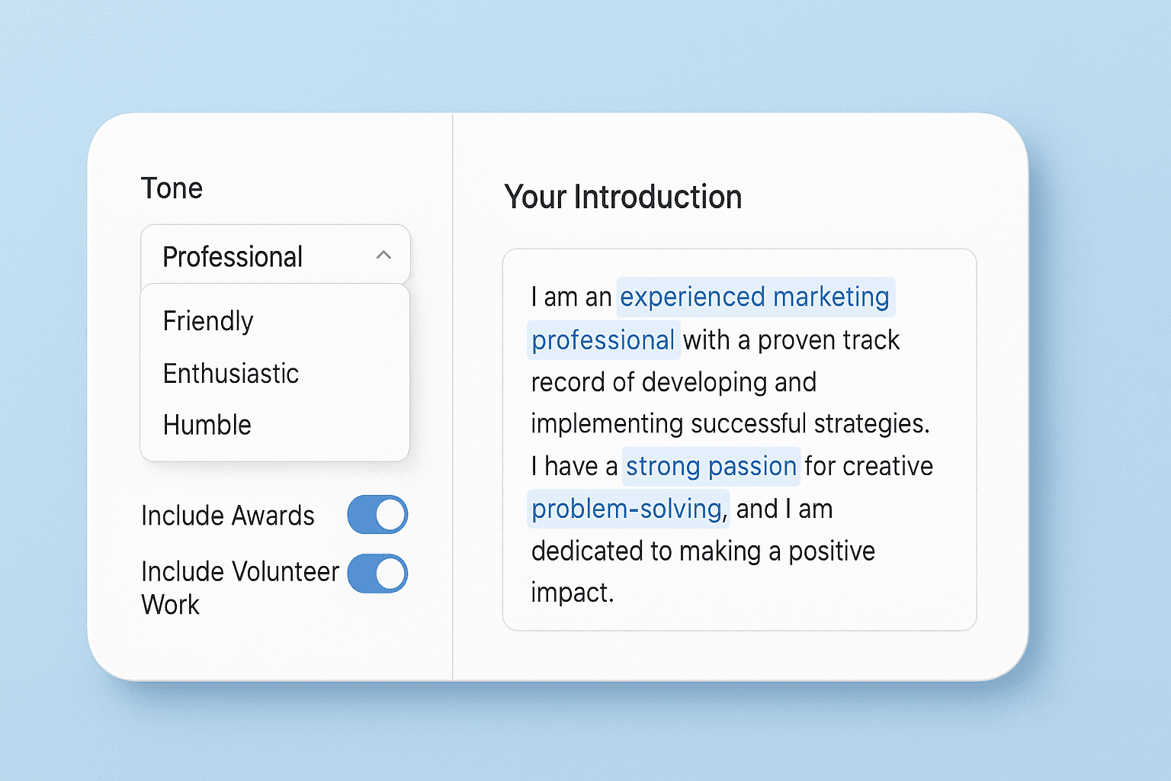The width and height of the screenshot is (1171, 781).
Task: Select the Friendly tone option
Action: pos(208,321)
